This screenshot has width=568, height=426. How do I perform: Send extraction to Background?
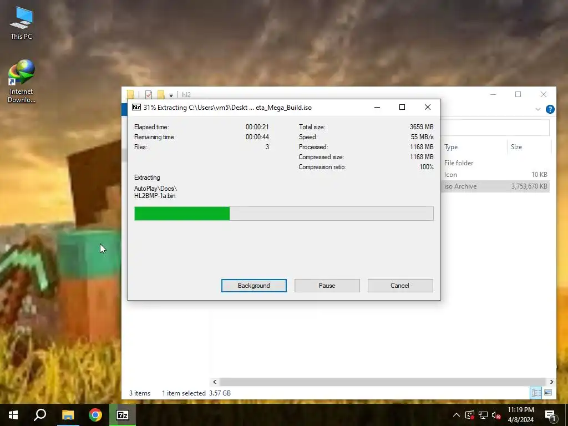(x=253, y=286)
